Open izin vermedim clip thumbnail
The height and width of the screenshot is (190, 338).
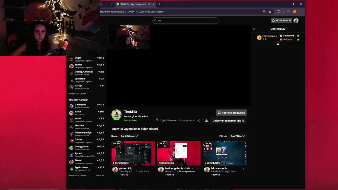225,153
